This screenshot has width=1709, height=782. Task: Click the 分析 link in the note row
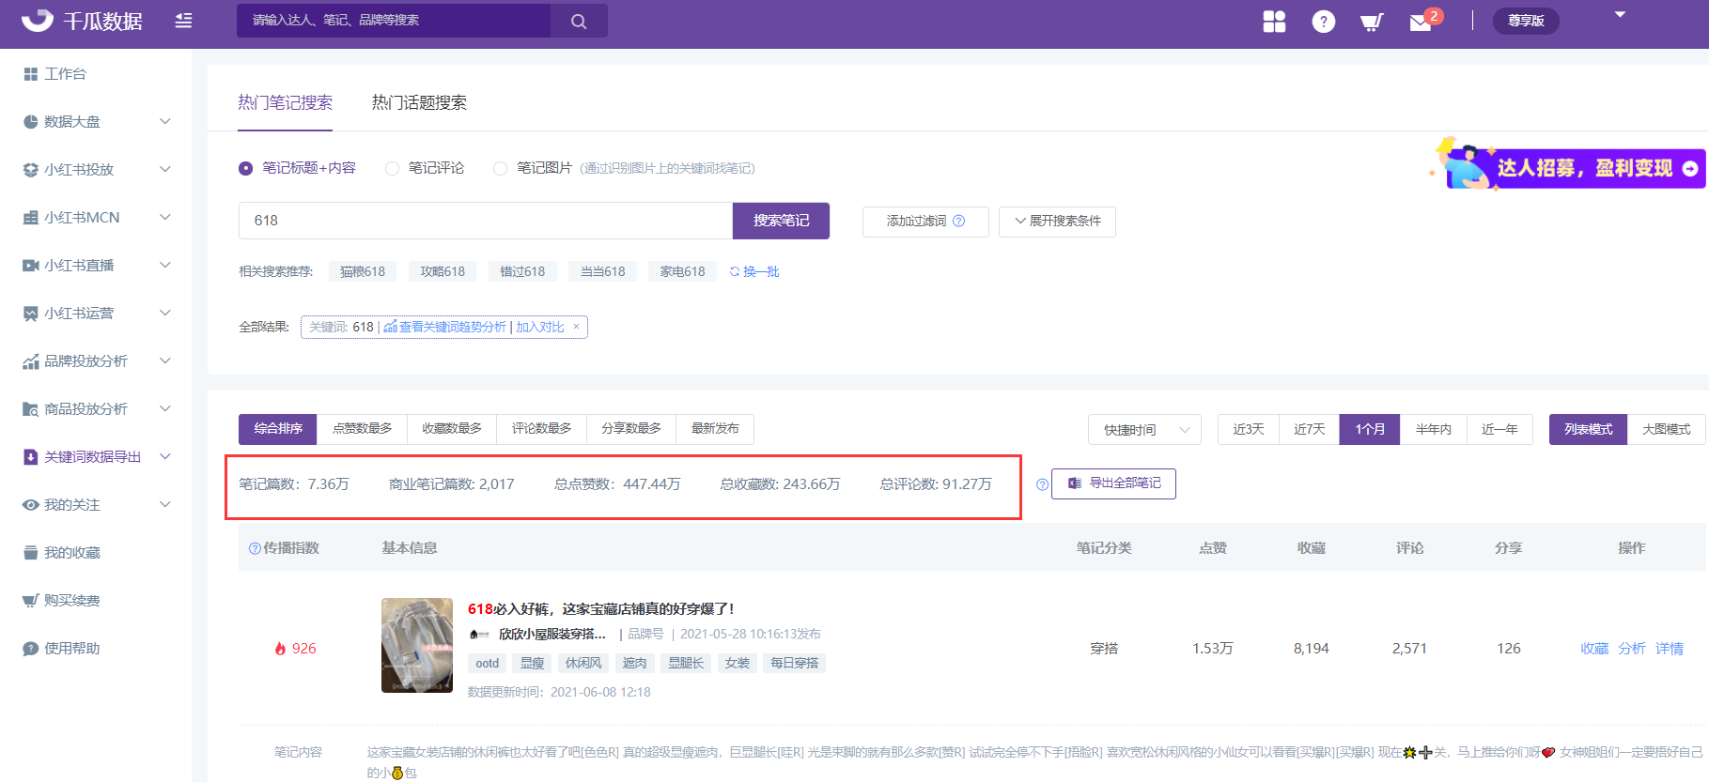tap(1632, 649)
